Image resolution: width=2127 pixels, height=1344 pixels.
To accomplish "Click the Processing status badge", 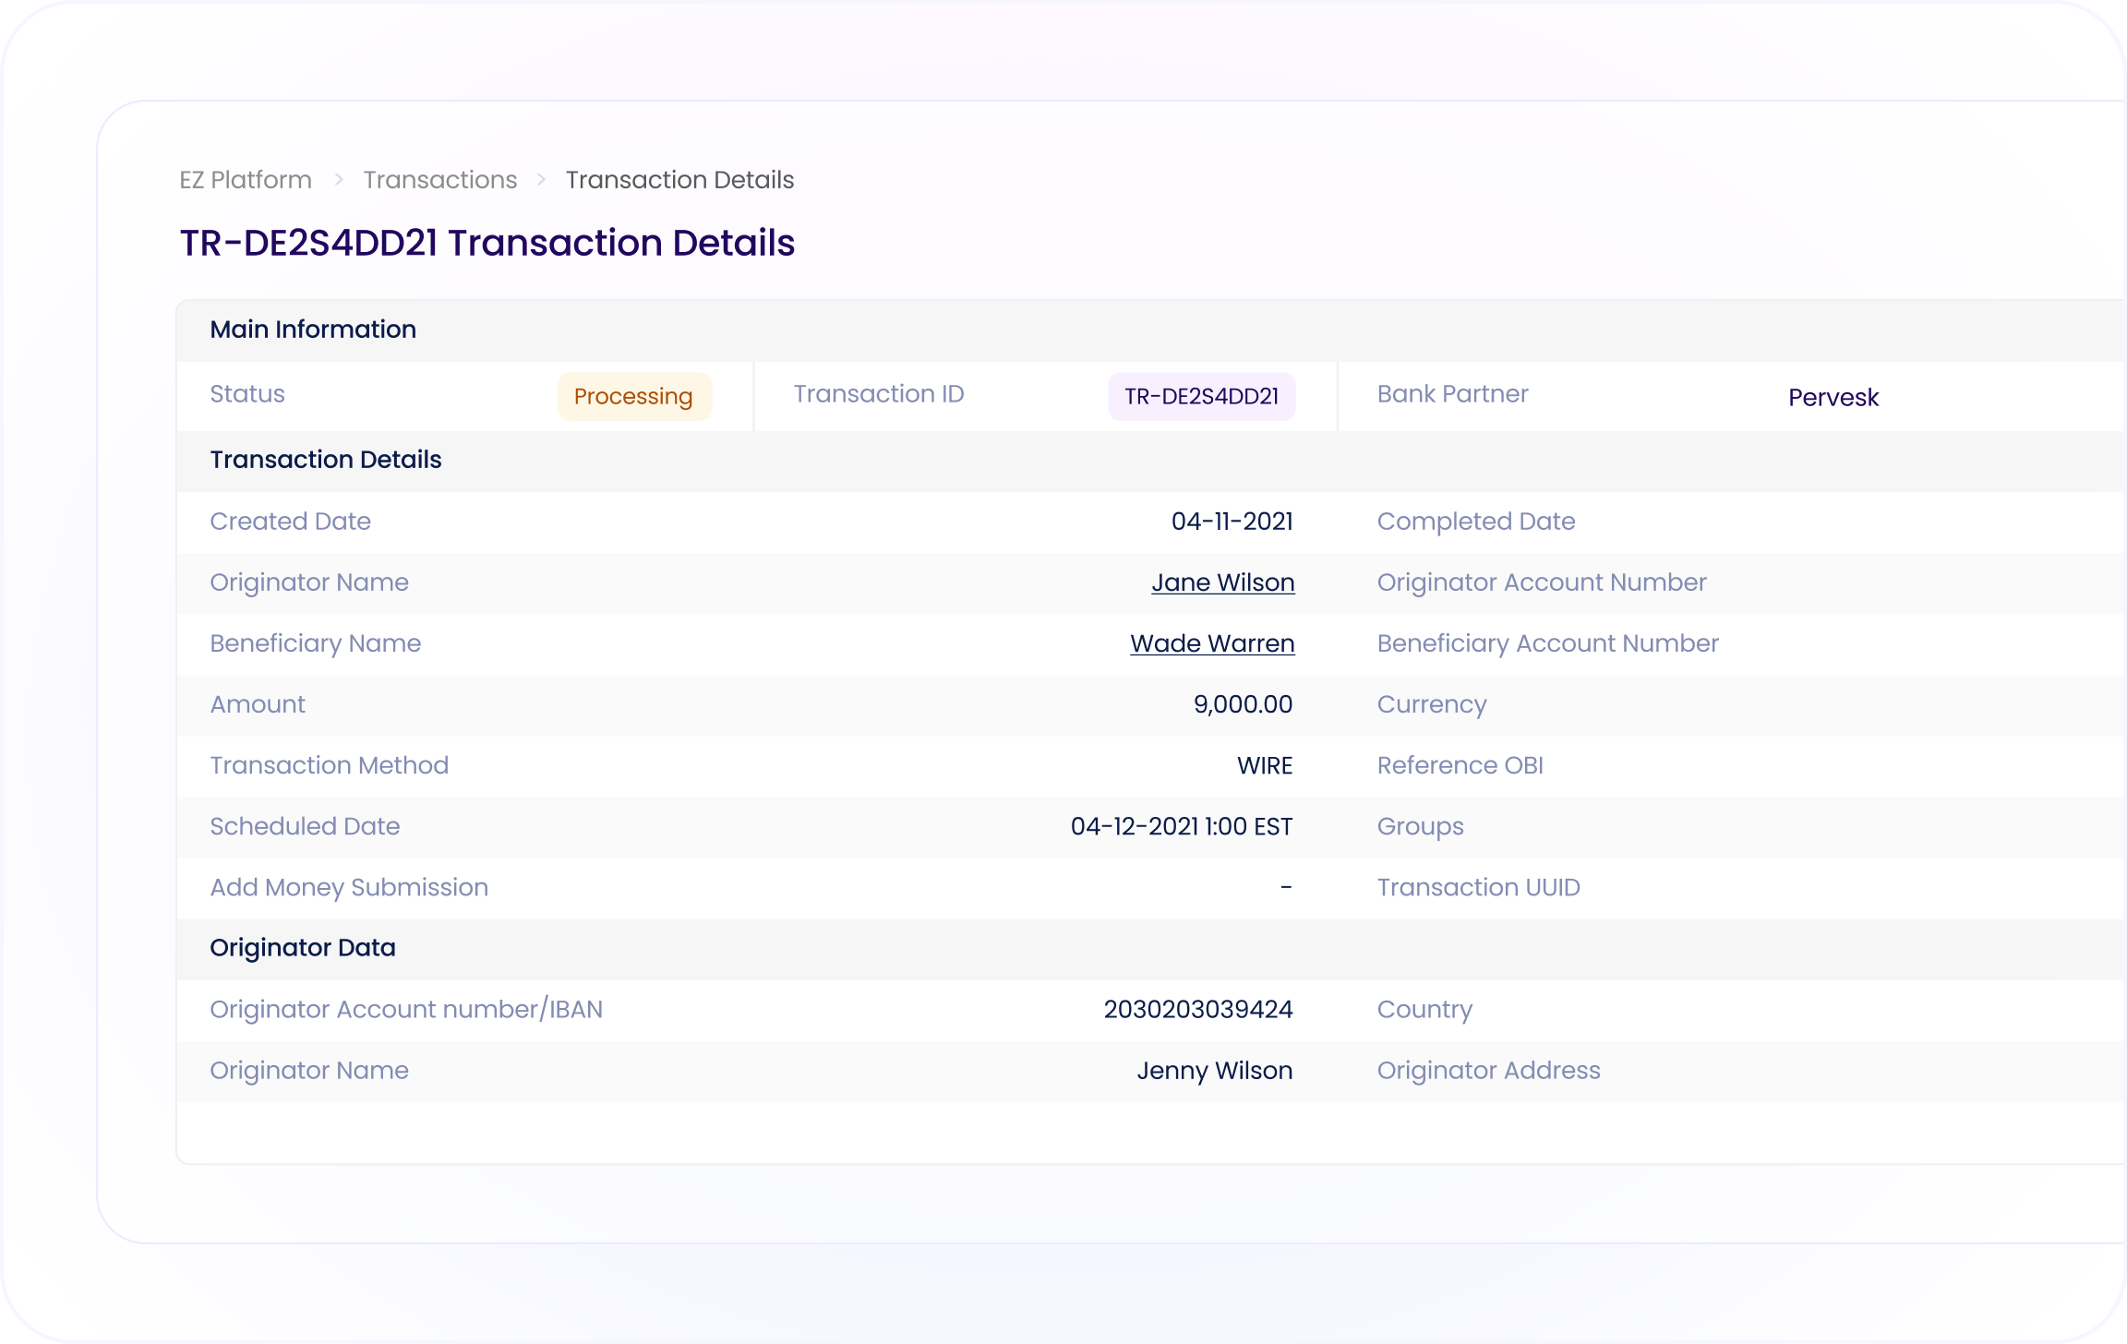I will [633, 396].
